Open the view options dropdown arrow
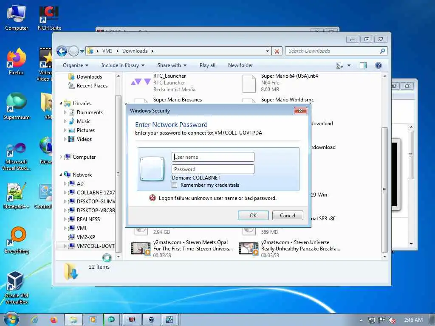The image size is (435, 326). 349,65
